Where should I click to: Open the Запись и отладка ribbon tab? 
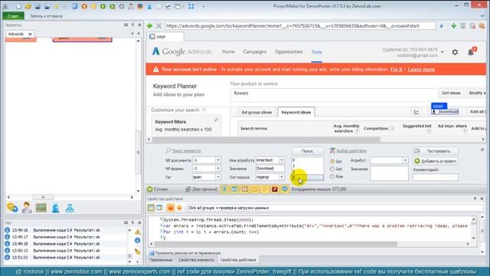[46, 16]
